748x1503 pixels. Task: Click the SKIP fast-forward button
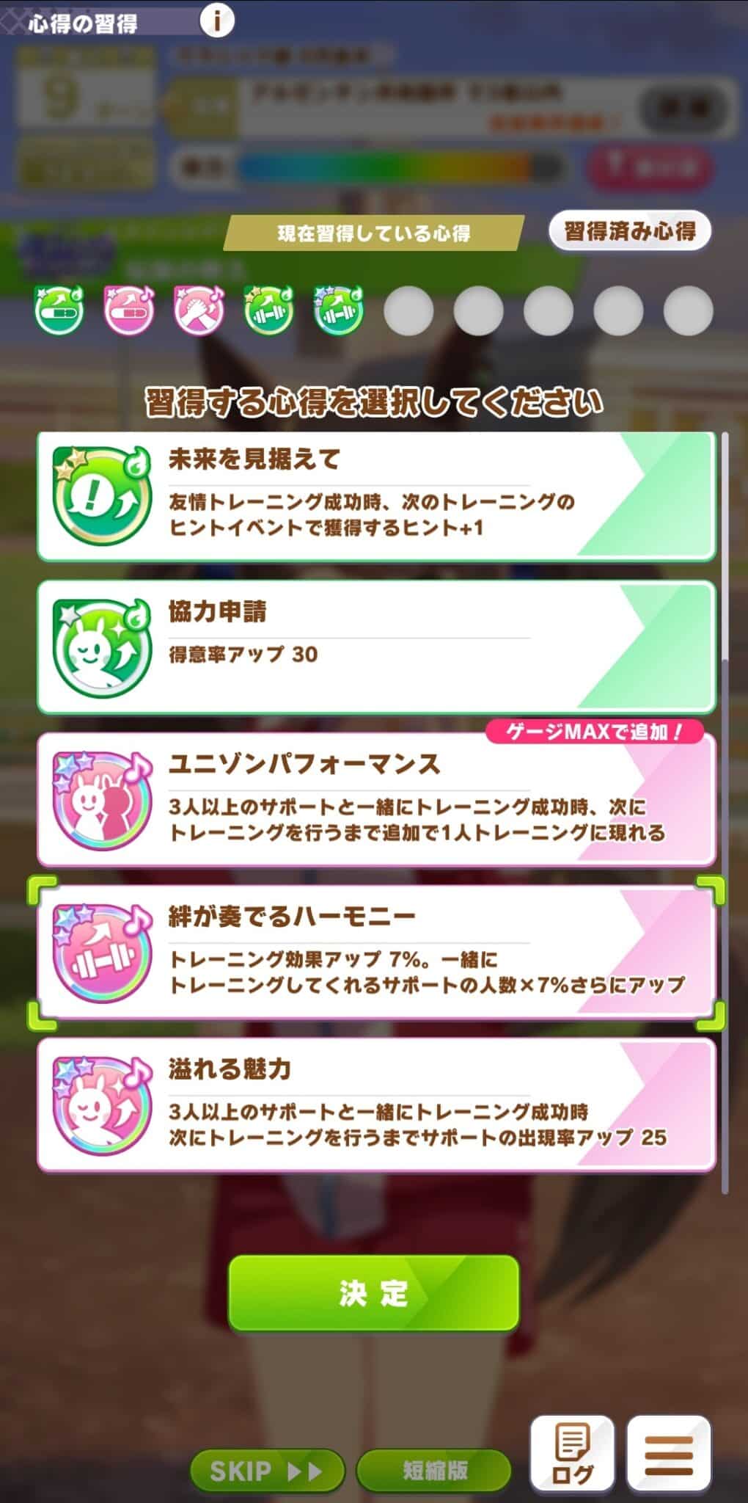(267, 1471)
